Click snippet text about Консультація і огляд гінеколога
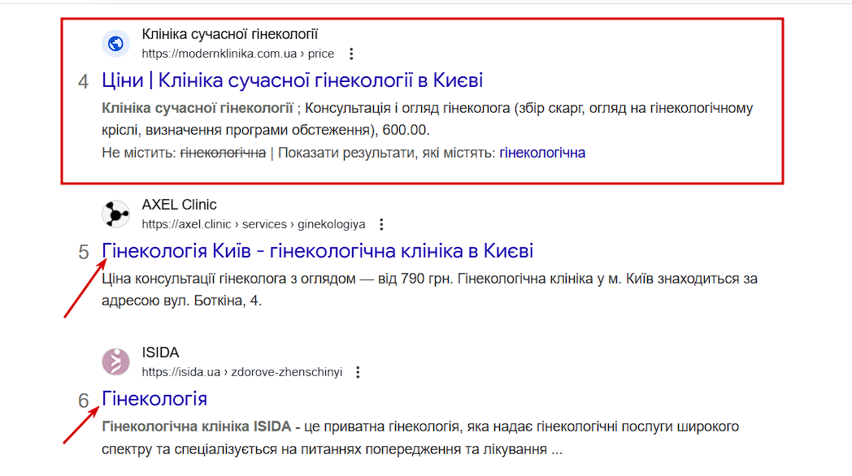Screen dimensions: 852x476 pos(427,119)
